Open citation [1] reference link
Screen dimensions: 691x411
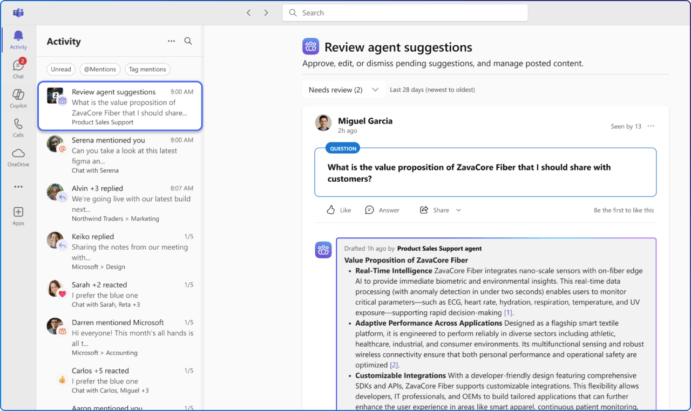click(x=508, y=312)
